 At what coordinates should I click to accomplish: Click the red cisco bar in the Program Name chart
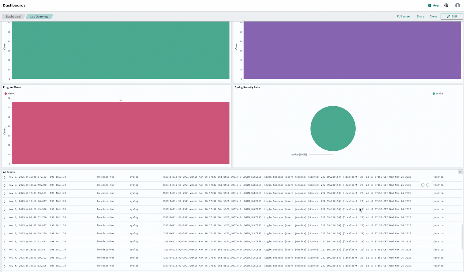tap(121, 133)
